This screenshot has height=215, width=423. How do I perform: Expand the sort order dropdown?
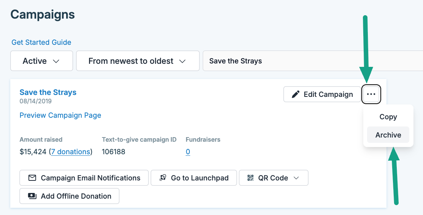pos(138,61)
